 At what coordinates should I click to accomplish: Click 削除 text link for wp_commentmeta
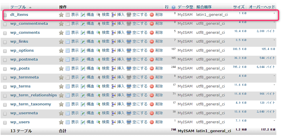pyautogui.click(x=159, y=24)
